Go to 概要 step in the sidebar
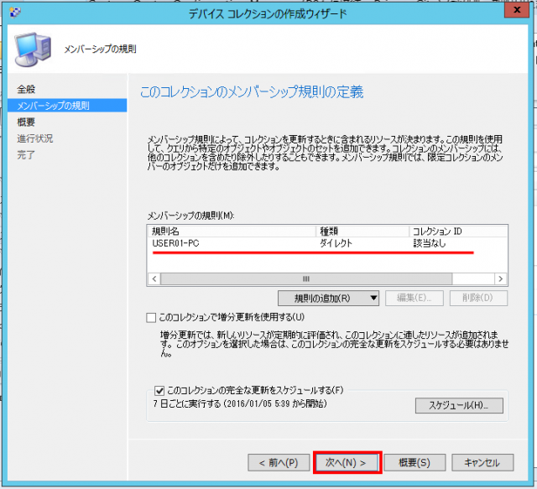Image resolution: width=537 pixels, height=489 pixels. pyautogui.click(x=26, y=122)
